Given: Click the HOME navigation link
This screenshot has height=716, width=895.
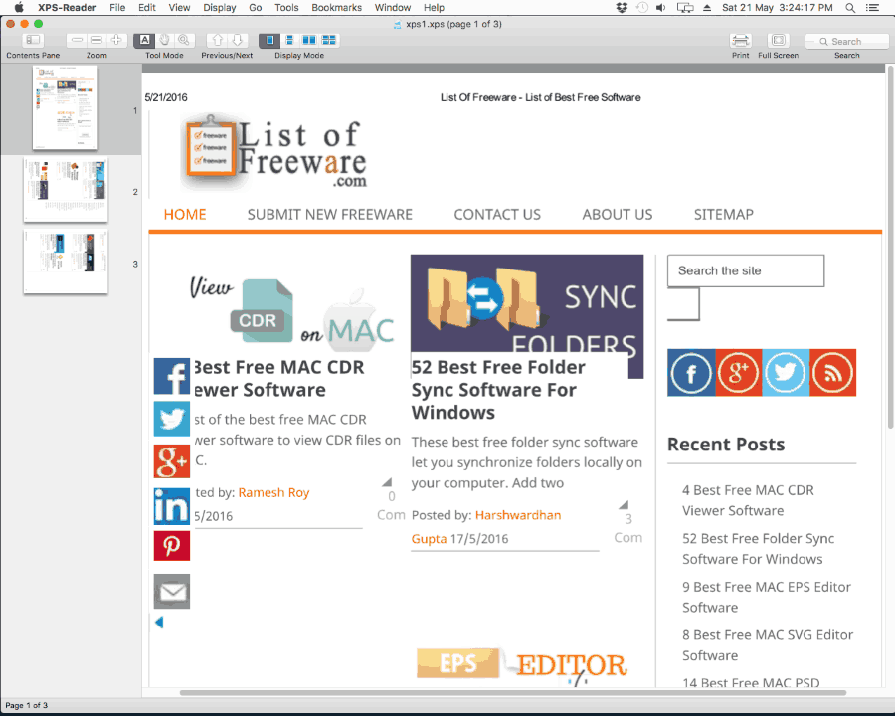Looking at the screenshot, I should click(x=185, y=214).
